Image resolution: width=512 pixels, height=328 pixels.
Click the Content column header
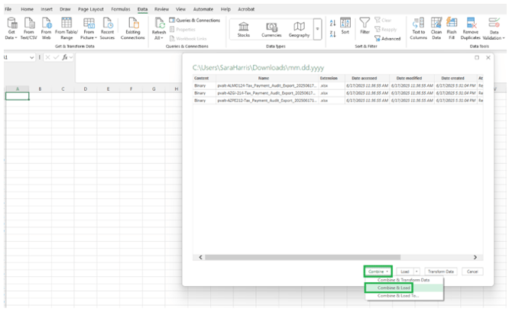204,79
